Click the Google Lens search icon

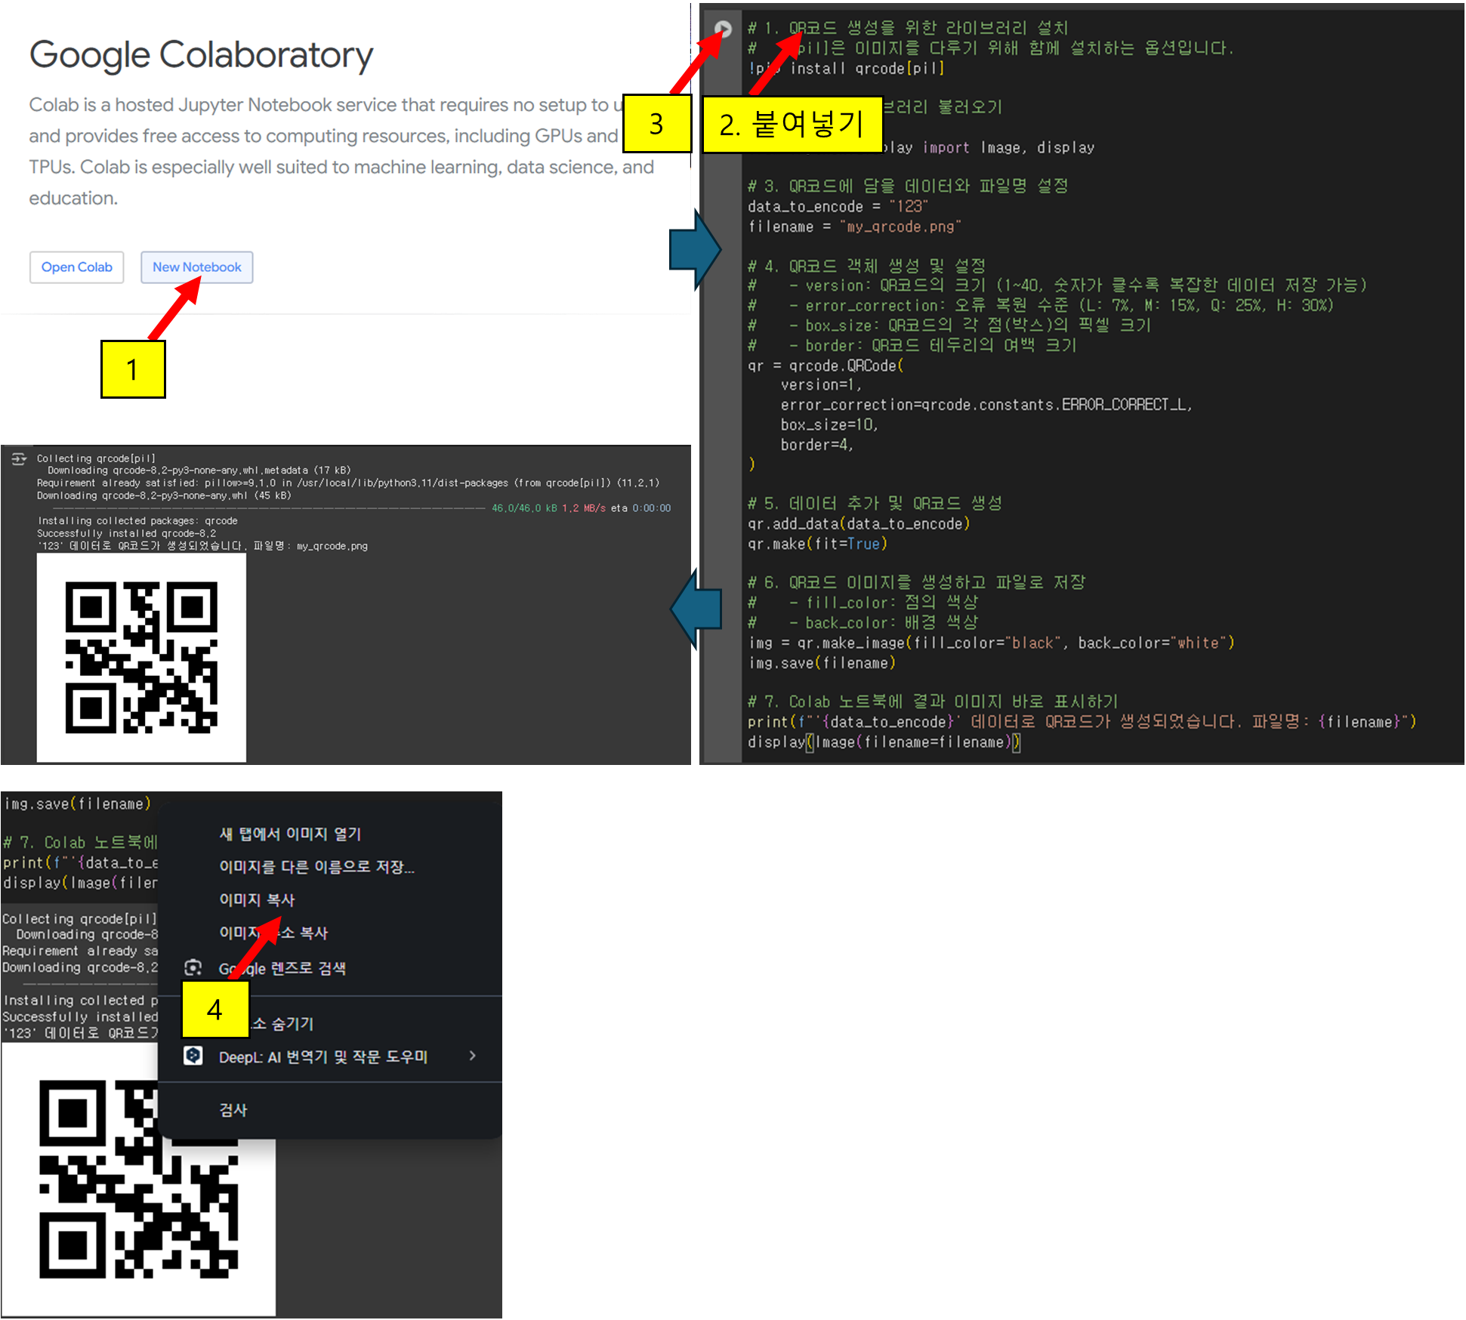(x=193, y=968)
